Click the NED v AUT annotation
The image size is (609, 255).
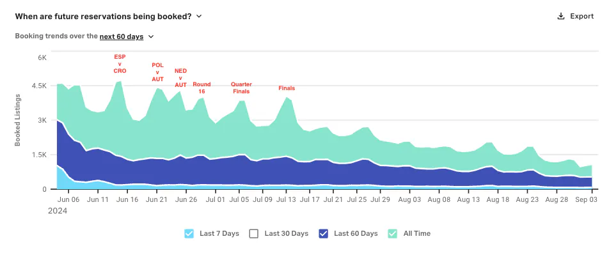point(180,77)
